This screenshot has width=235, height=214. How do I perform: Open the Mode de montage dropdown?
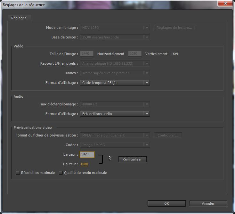[x=115, y=28]
